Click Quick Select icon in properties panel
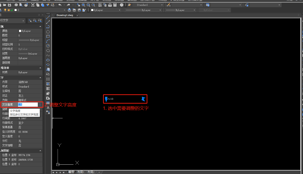 [x=40, y=20]
